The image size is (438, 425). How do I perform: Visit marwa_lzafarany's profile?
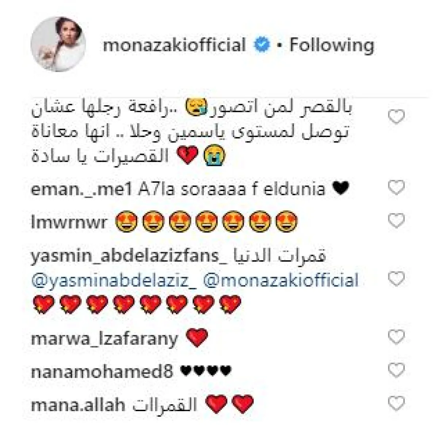(104, 339)
